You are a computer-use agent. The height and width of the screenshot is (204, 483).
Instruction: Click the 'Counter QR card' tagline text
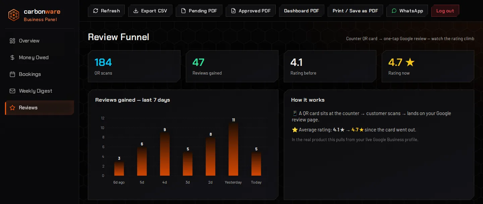click(x=410, y=39)
